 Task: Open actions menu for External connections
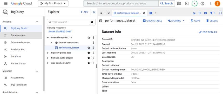pos(93,43)
